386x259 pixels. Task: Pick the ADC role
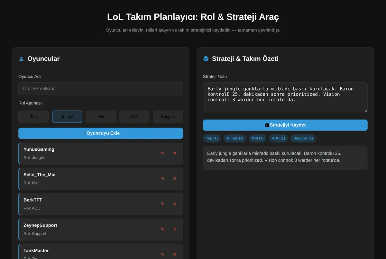coord(134,117)
